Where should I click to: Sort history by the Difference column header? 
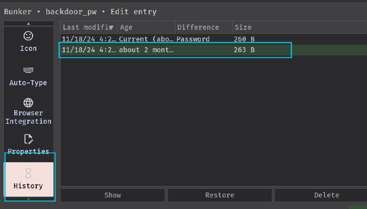point(203,27)
